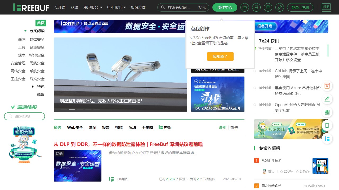This screenshot has height=190, width=339.
Task: Open the 数据安全 category link
Action: click(x=37, y=39)
